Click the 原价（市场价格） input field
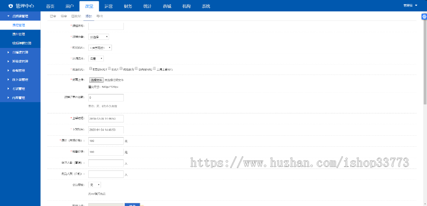This screenshot has width=427, height=206. coord(106,141)
